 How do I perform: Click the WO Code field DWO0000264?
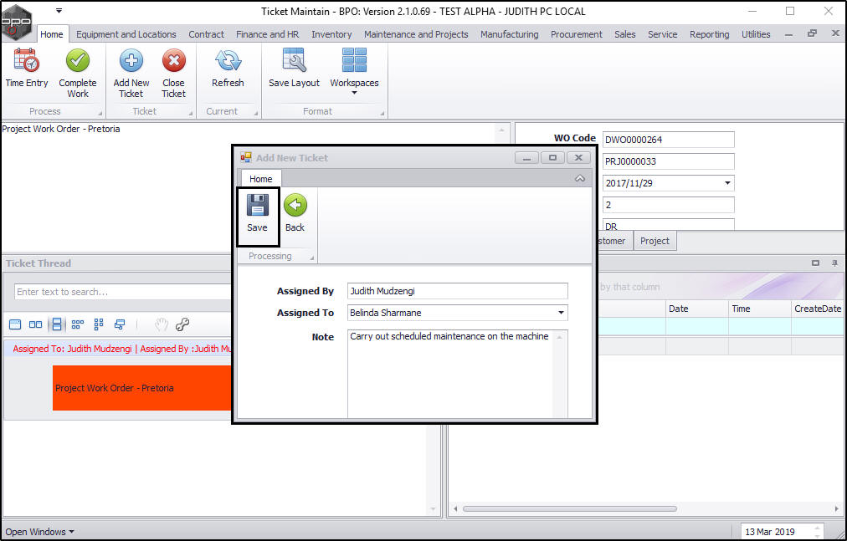pos(668,140)
